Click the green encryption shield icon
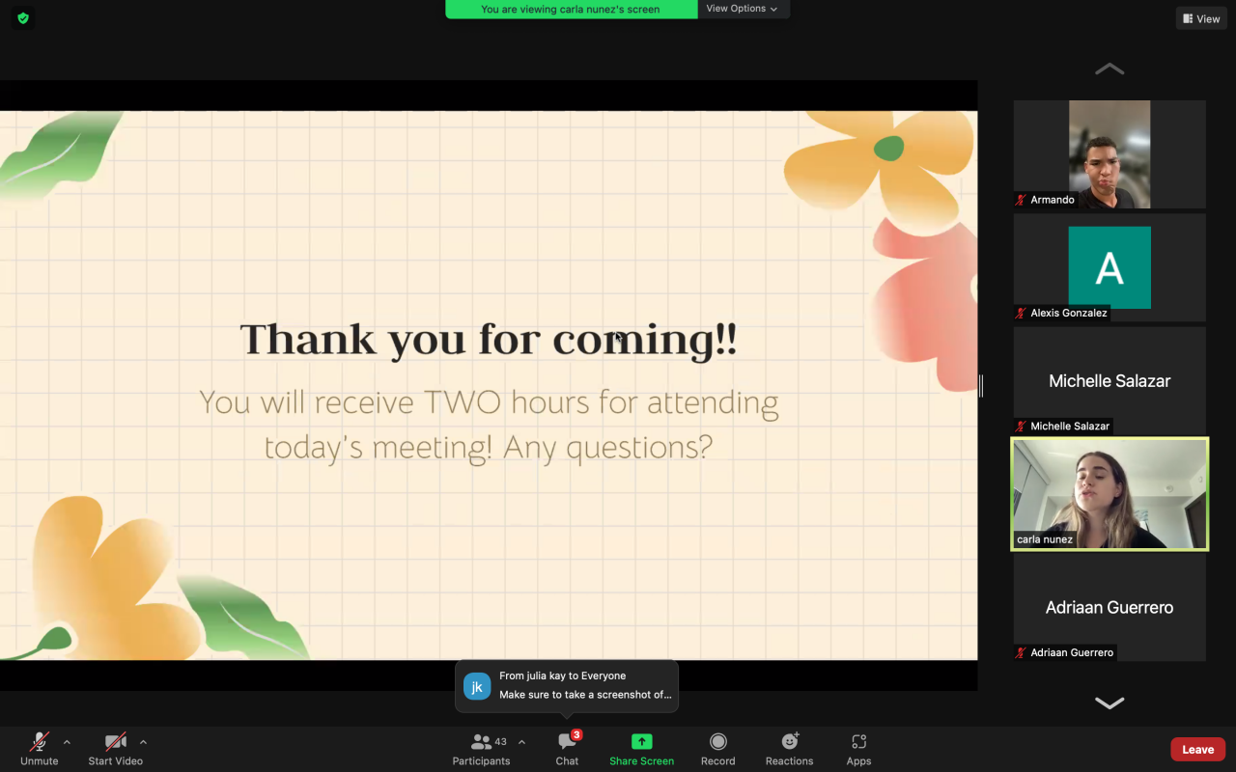The image size is (1236, 772). click(x=23, y=17)
